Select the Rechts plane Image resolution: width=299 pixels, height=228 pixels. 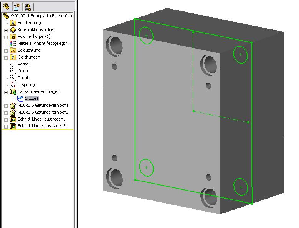pos(24,78)
